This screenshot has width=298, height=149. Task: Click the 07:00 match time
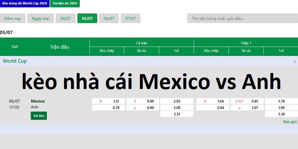pyautogui.click(x=15, y=107)
